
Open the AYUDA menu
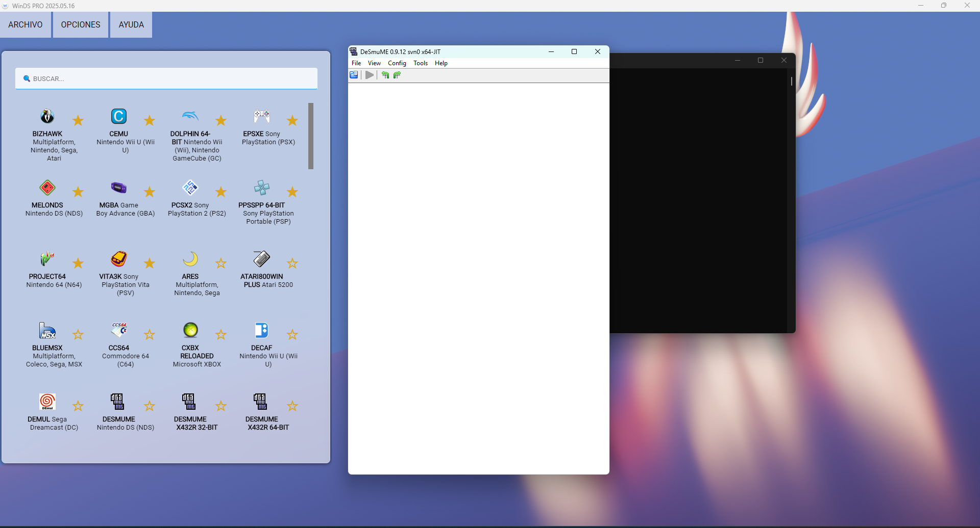pyautogui.click(x=131, y=24)
